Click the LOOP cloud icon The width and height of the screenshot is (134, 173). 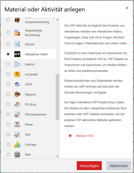pos(17,84)
